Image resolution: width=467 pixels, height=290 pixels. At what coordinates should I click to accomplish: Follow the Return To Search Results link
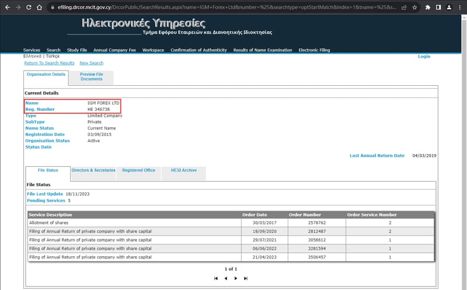(x=50, y=63)
